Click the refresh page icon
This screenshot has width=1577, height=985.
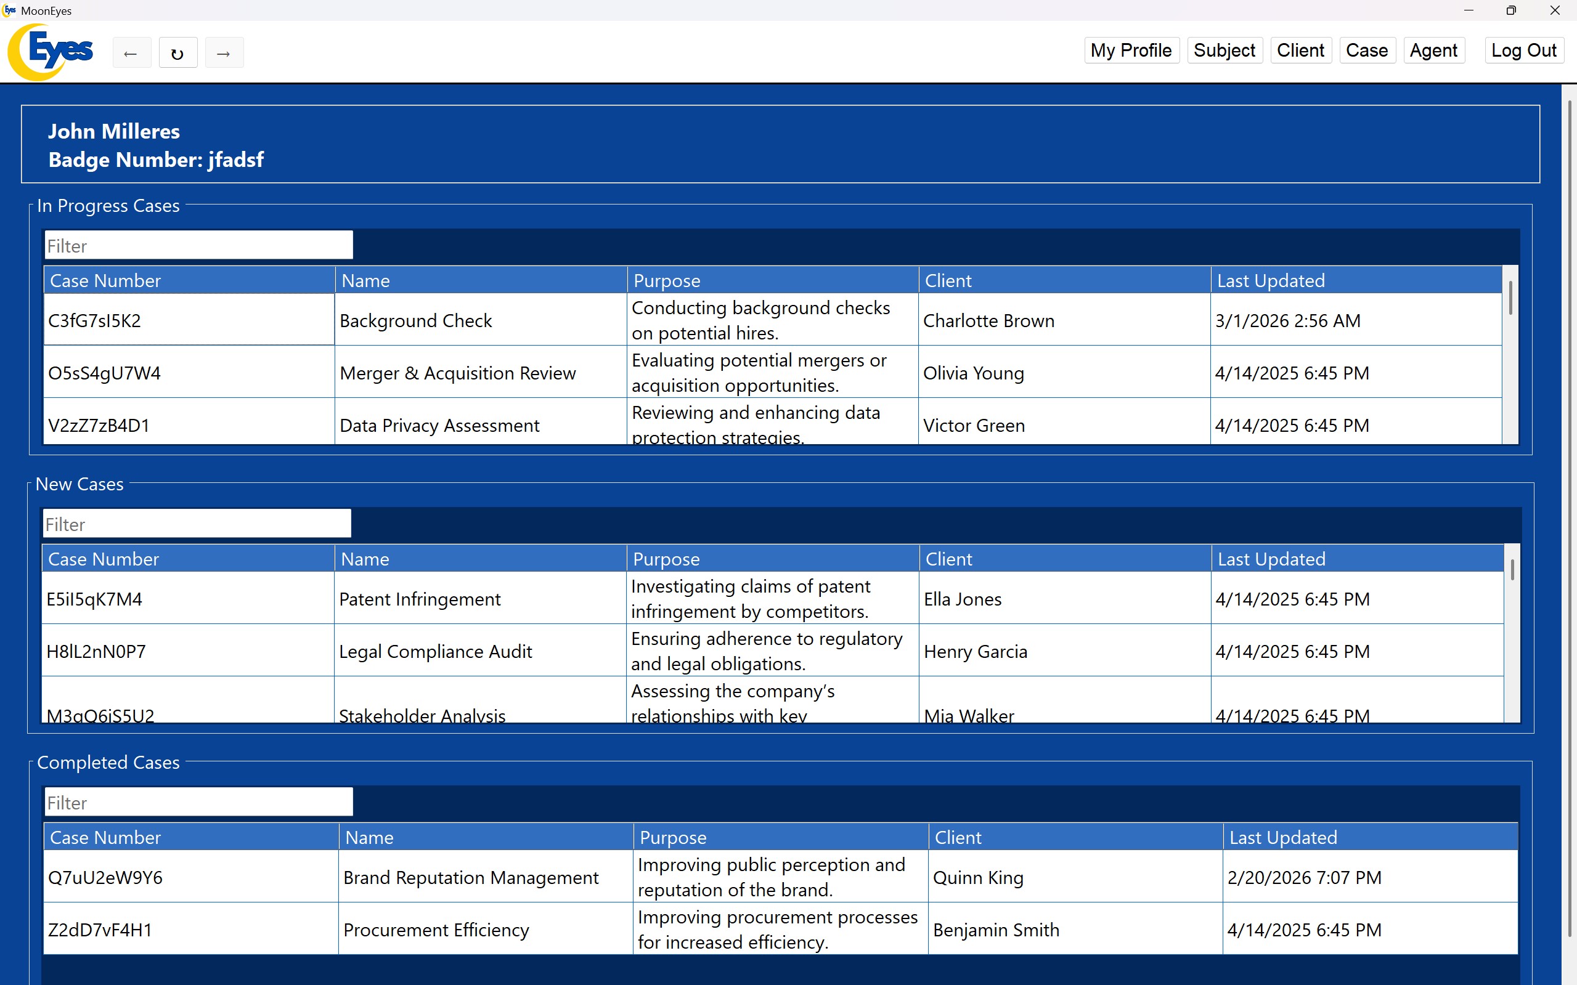[x=177, y=53]
